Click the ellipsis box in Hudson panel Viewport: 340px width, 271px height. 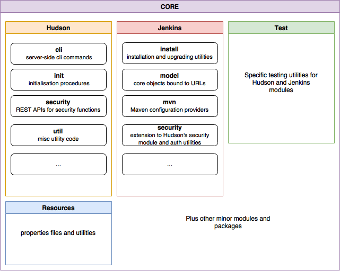tap(58, 164)
